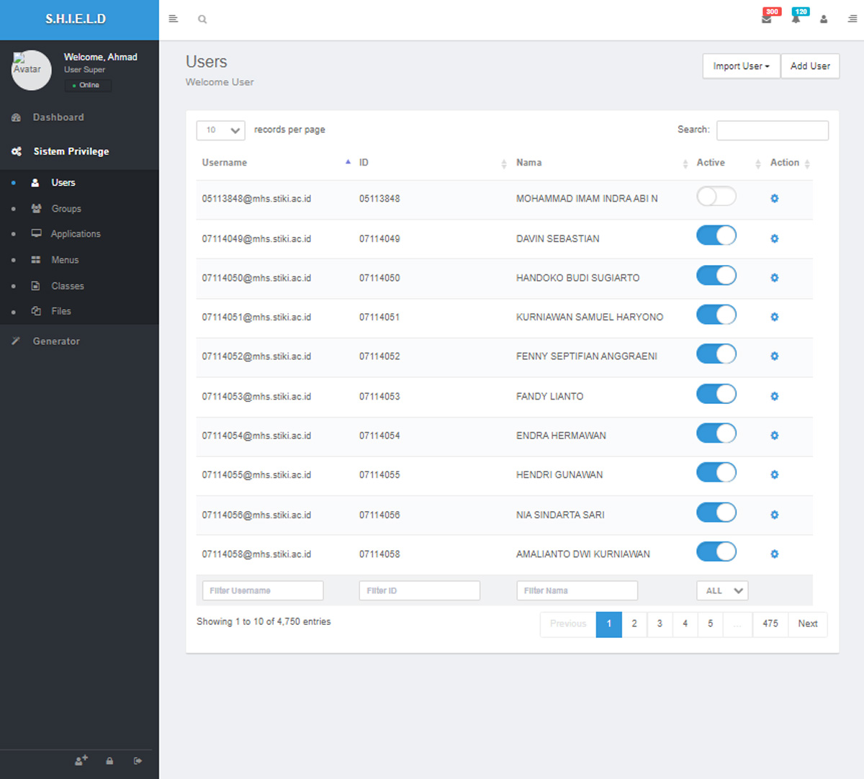Open the mail inbox icon with 300 badge

point(767,19)
